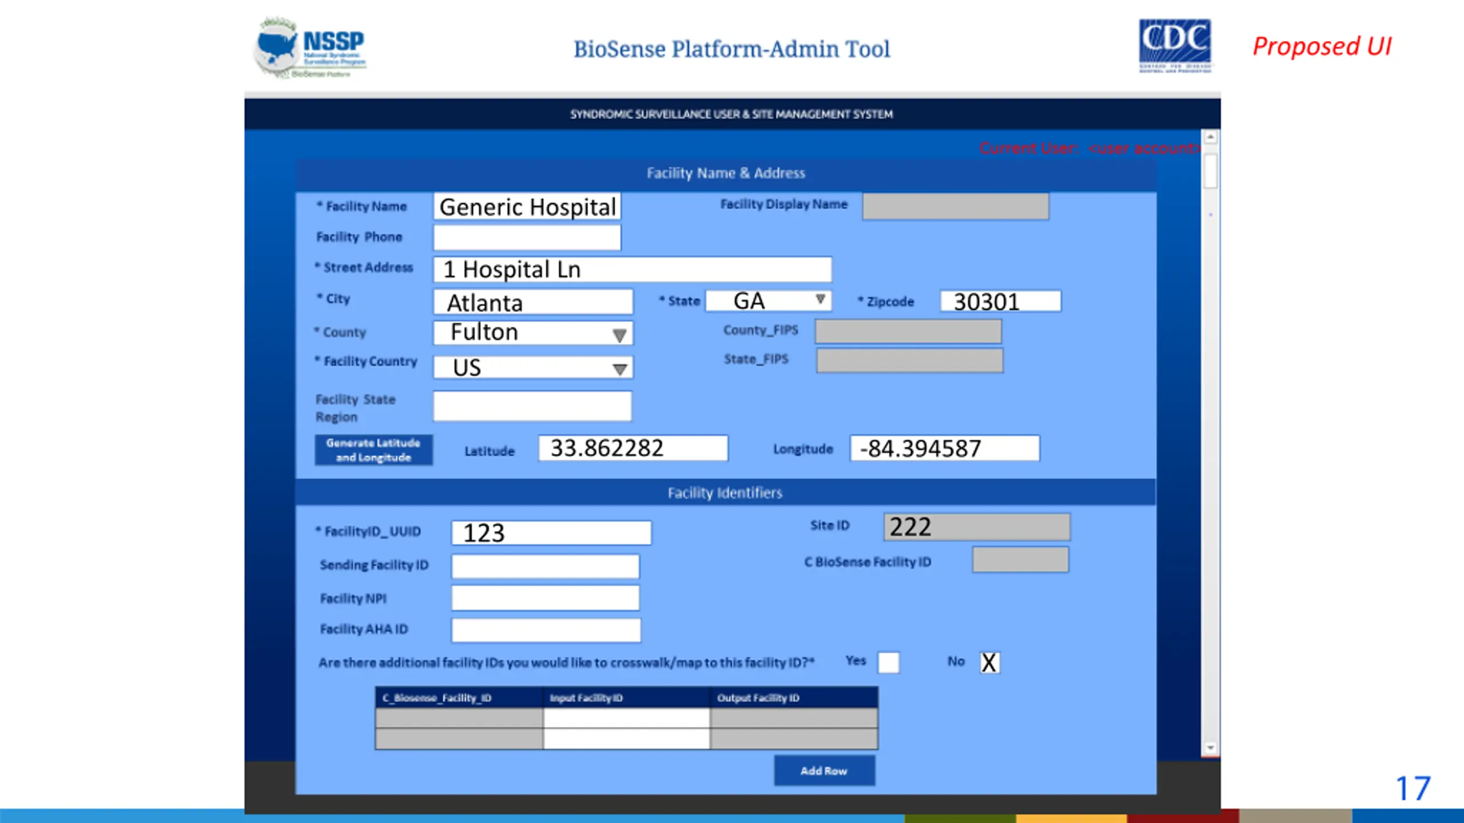Uncheck the No checkbox marked X
This screenshot has width=1464, height=823.
click(x=989, y=662)
